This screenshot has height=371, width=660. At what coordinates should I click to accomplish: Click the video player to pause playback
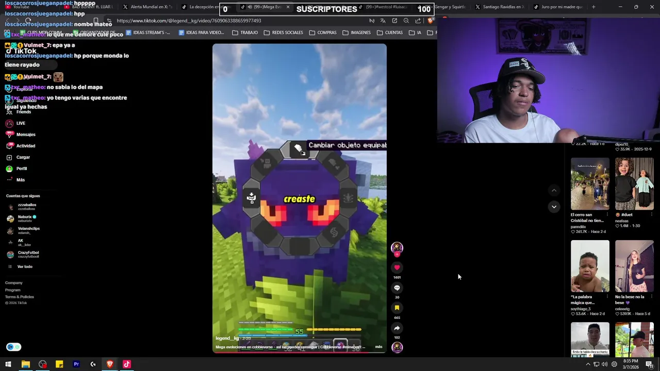point(299,198)
